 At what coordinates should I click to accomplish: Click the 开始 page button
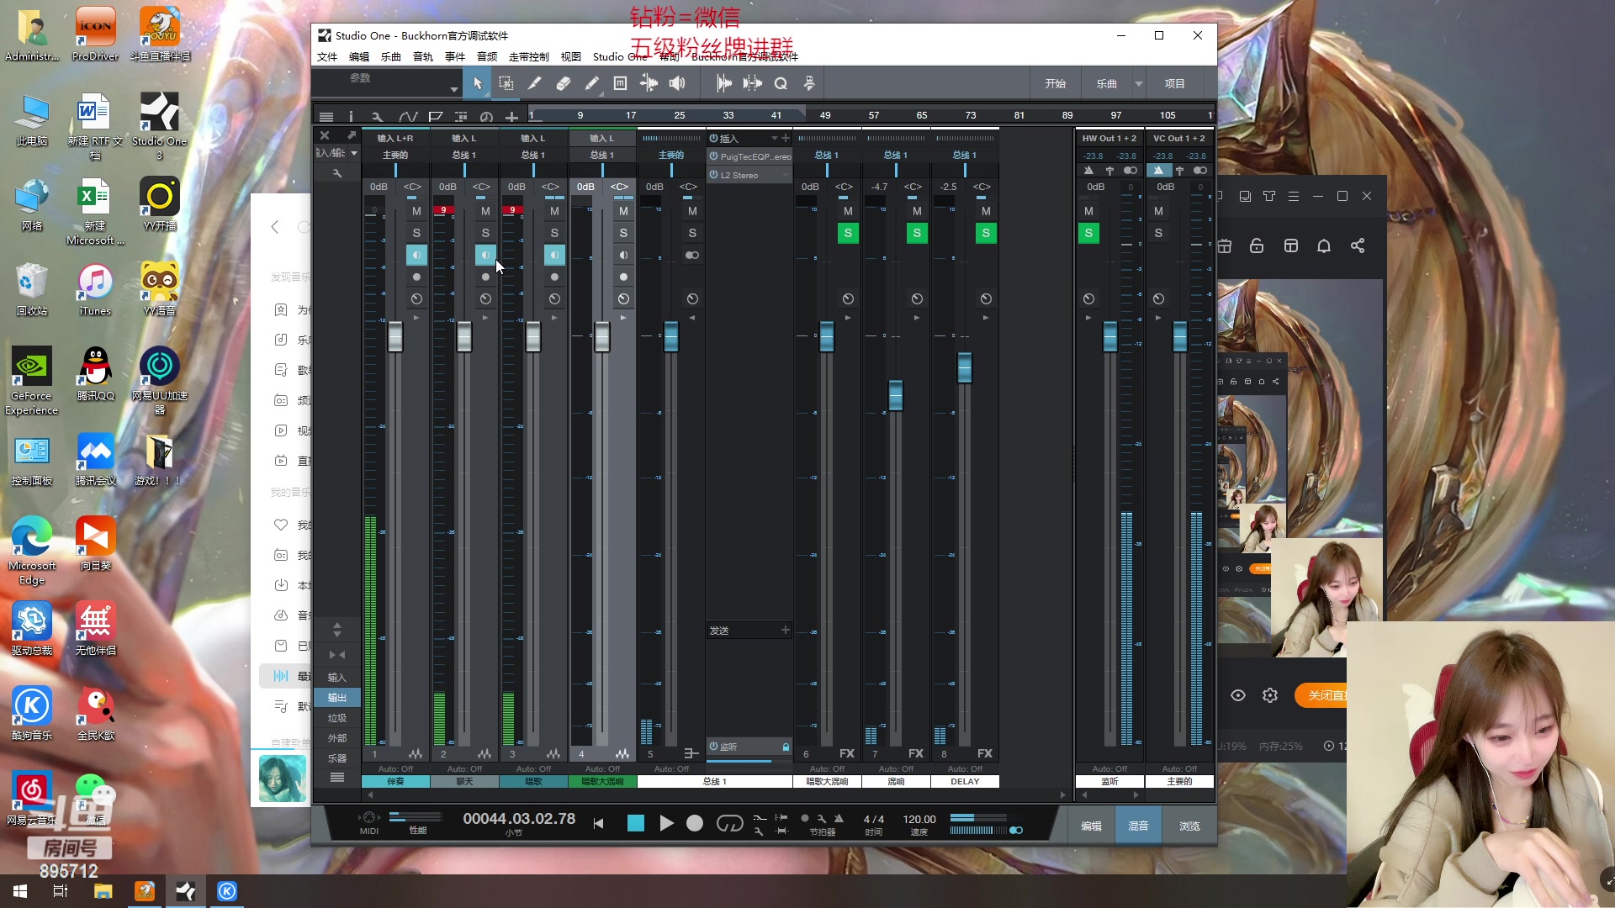click(x=1056, y=83)
